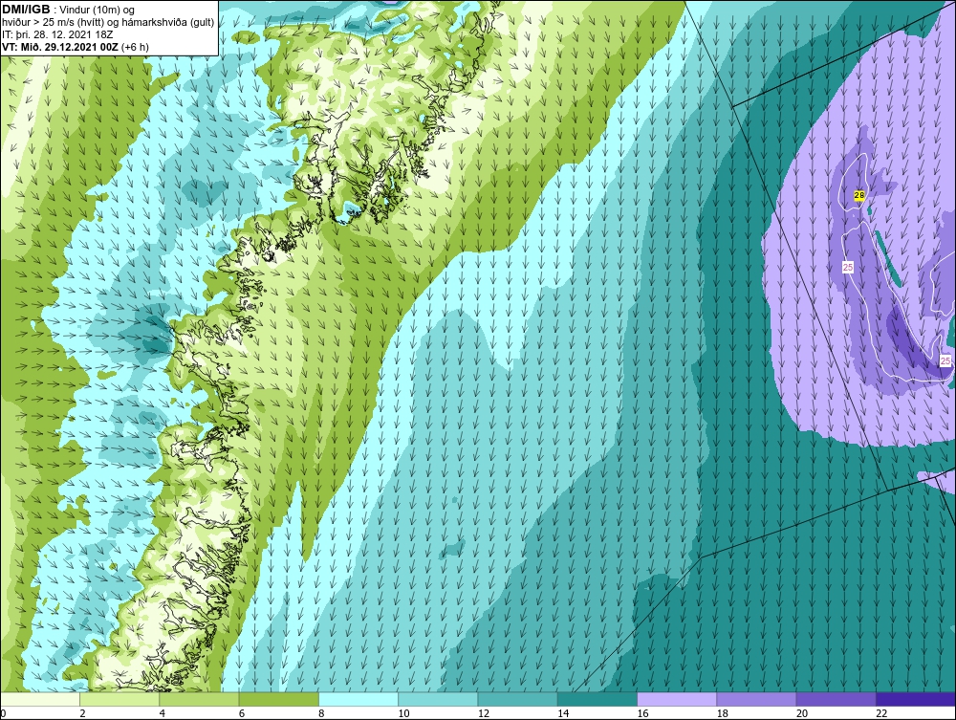The image size is (956, 720).
Task: Click the 18–20 m/s purple legend swatch
Action: click(x=756, y=699)
